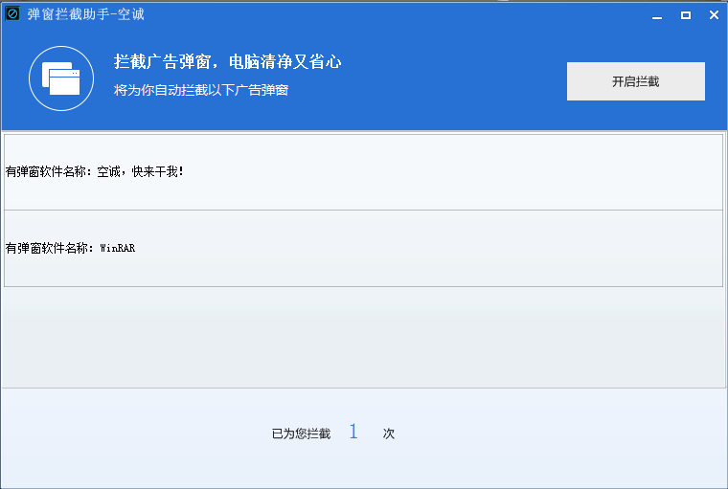
Task: Click the window title 弹窗拦截助手-空诚
Action: tap(85, 14)
